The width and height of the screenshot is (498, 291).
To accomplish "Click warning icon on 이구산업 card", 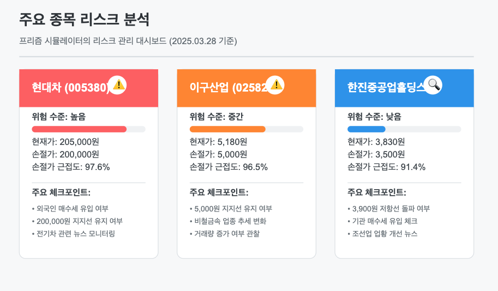I will coord(275,85).
